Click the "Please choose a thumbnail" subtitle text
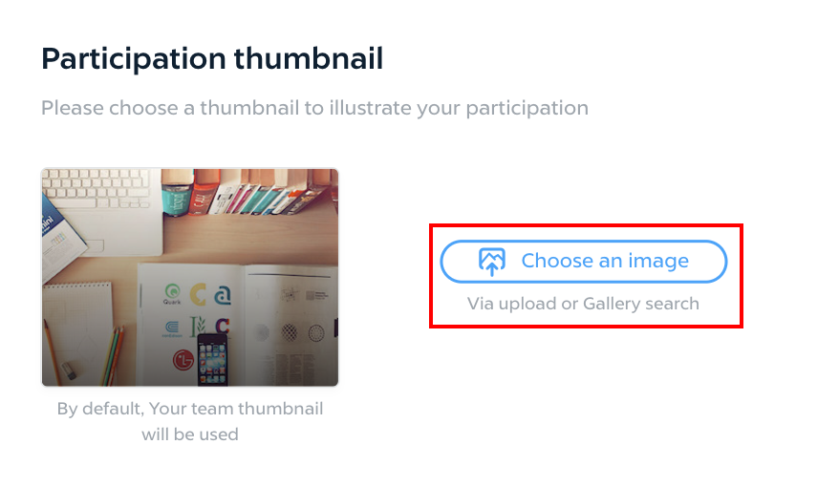839x487 pixels. [314, 108]
